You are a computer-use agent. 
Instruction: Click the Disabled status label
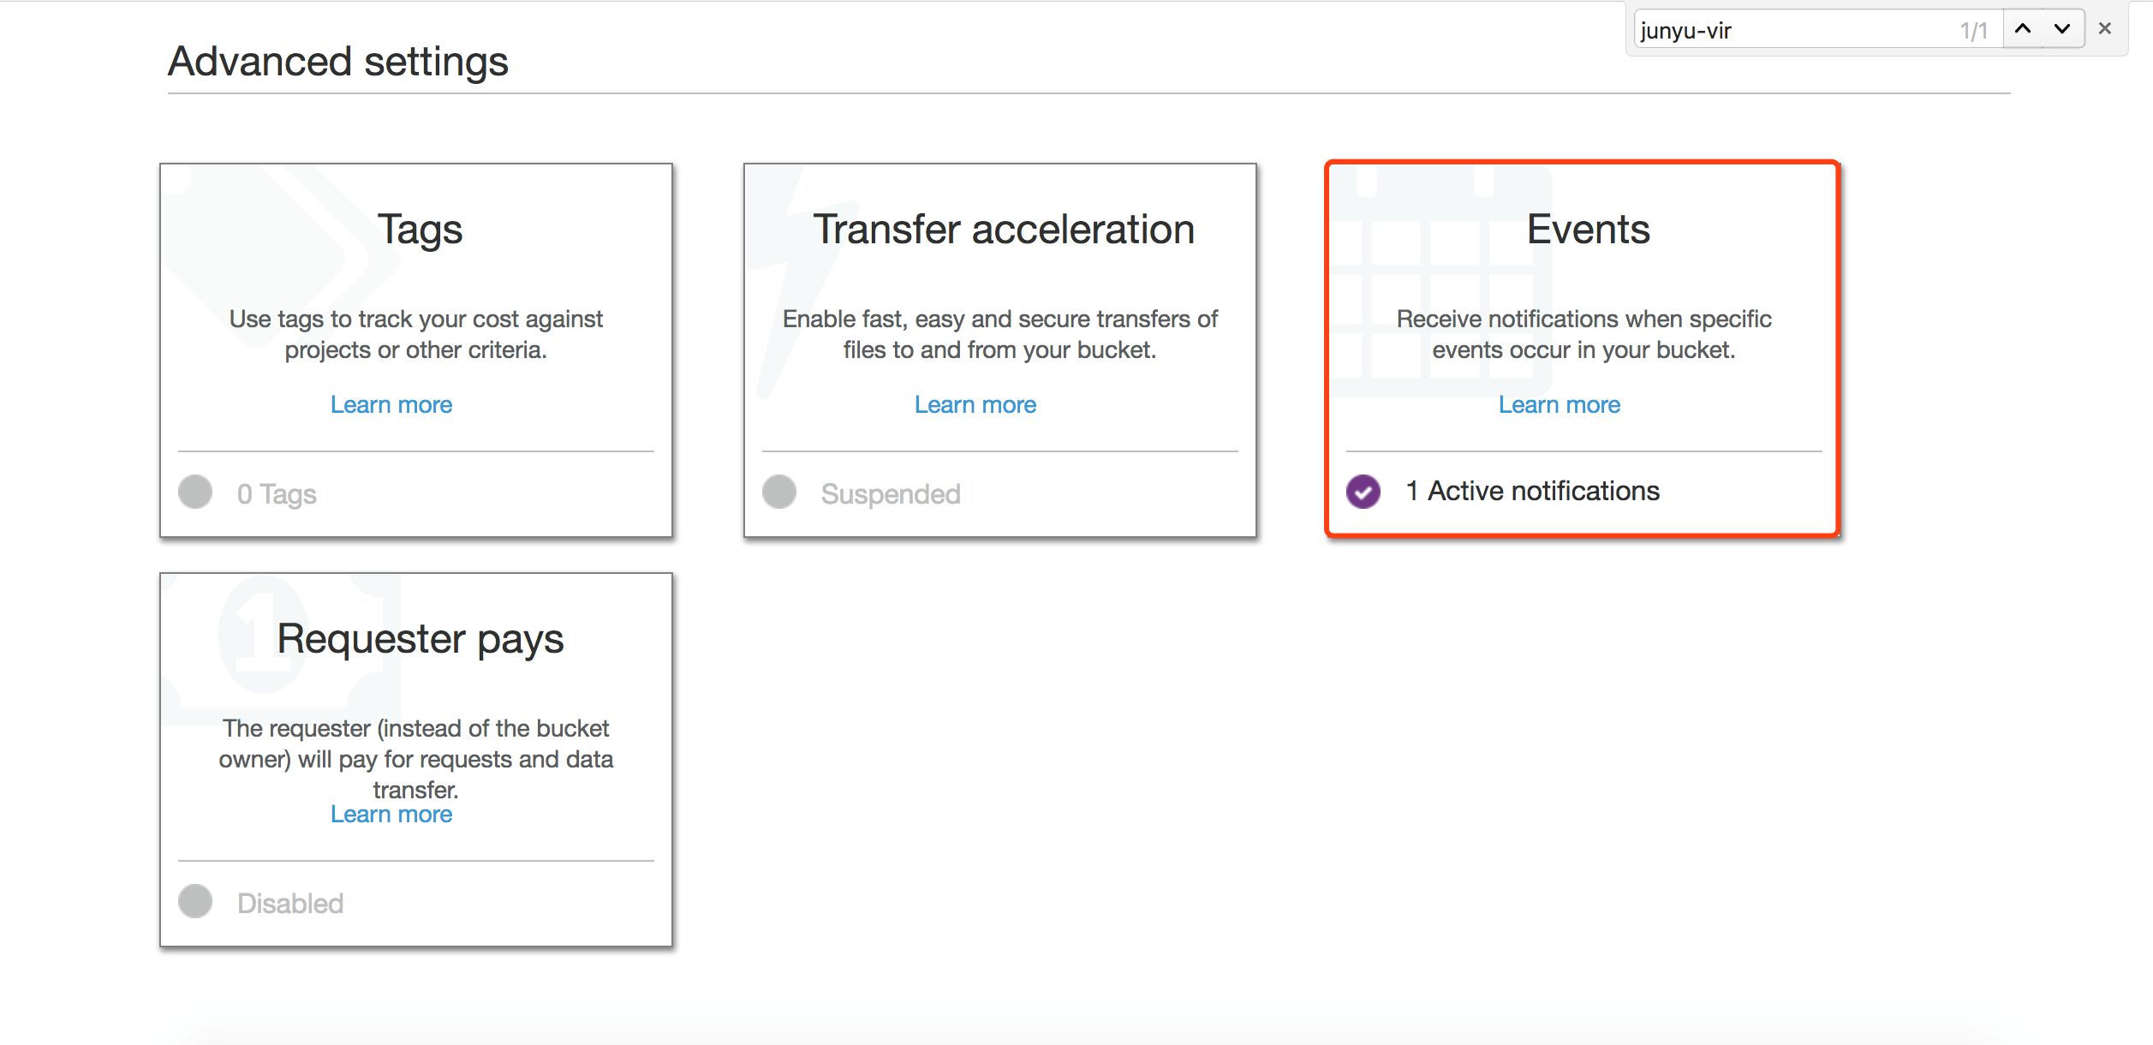[290, 903]
